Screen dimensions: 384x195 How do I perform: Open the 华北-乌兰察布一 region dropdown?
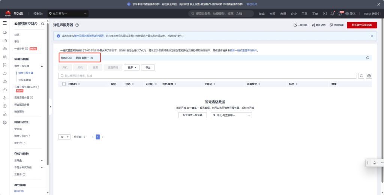point(231,115)
